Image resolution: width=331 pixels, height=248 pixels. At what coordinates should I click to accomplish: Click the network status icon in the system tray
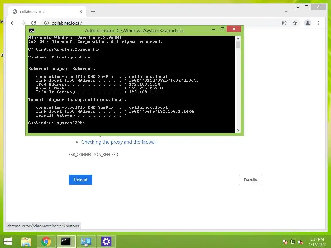293,242
